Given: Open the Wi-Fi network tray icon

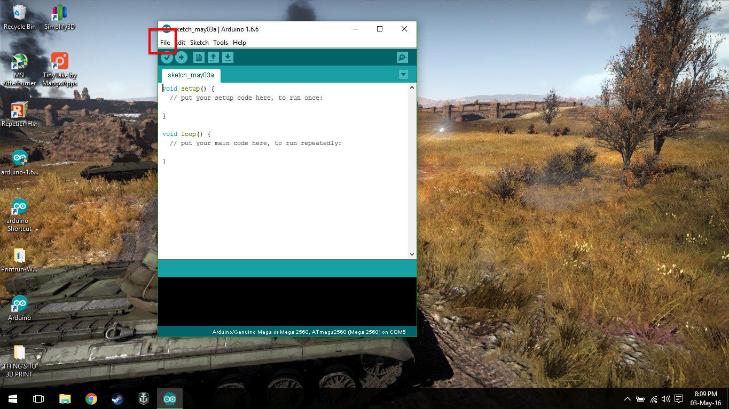Looking at the screenshot, I should click(x=654, y=399).
